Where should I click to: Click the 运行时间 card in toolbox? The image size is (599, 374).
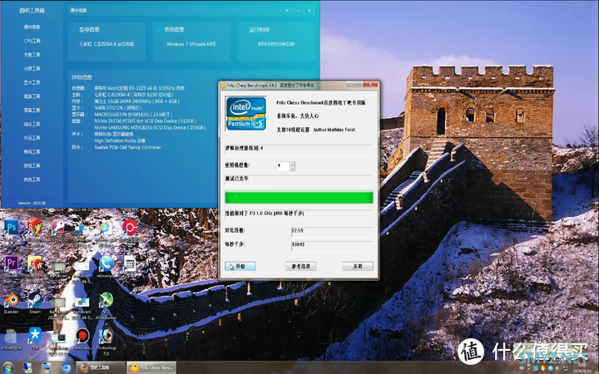pos(276,42)
